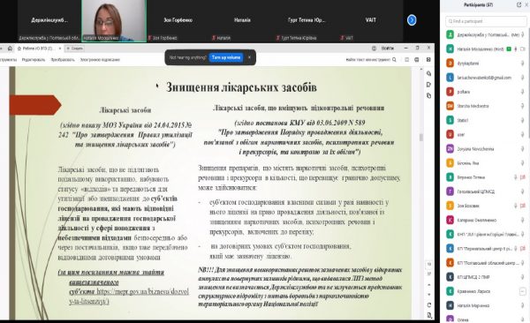Image resolution: width=530 pixels, height=323 pixels.
Task: Click the Find a participant search field
Action: [486, 21]
